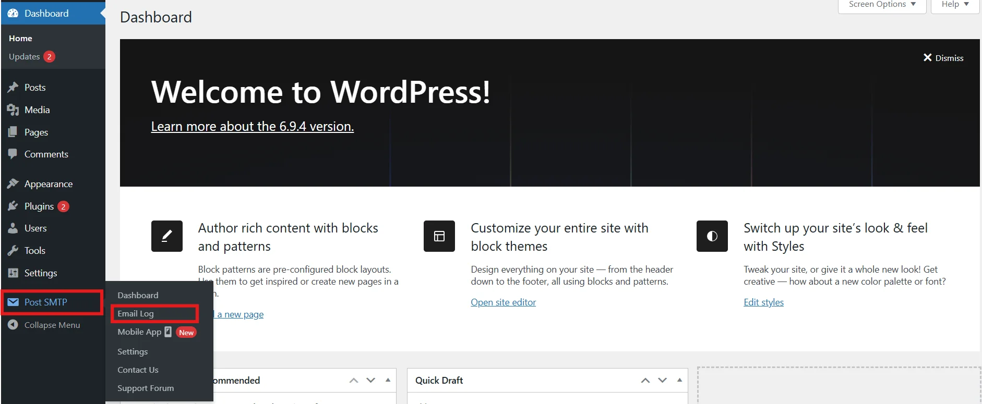Open the Users menu
982x404 pixels.
53,228
